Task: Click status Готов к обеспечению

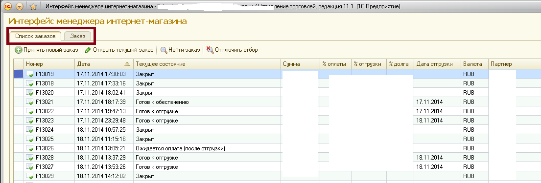Action: (162, 102)
